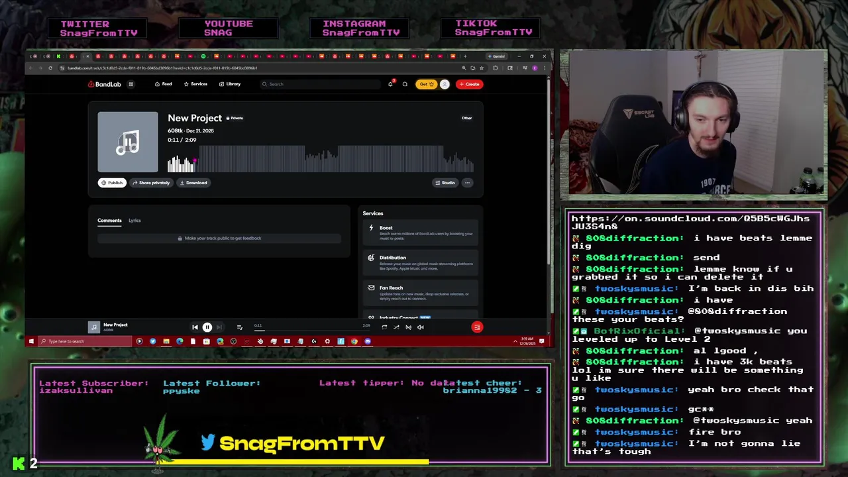Switch to the Lyrics tab
Image resolution: width=848 pixels, height=477 pixels.
[134, 221]
